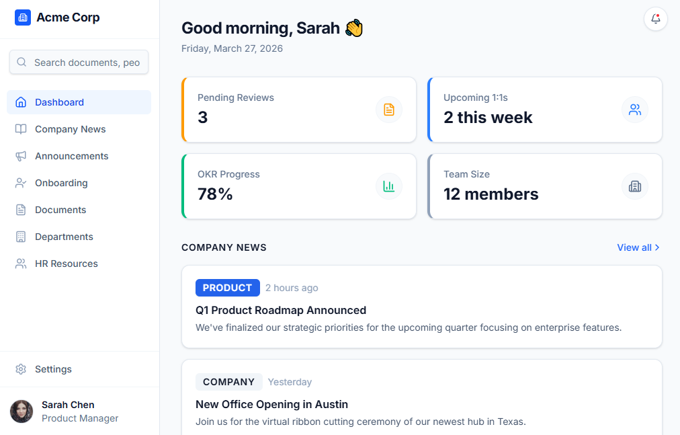Image resolution: width=680 pixels, height=435 pixels.
Task: Click the OKR Progress chart icon
Action: (x=389, y=186)
